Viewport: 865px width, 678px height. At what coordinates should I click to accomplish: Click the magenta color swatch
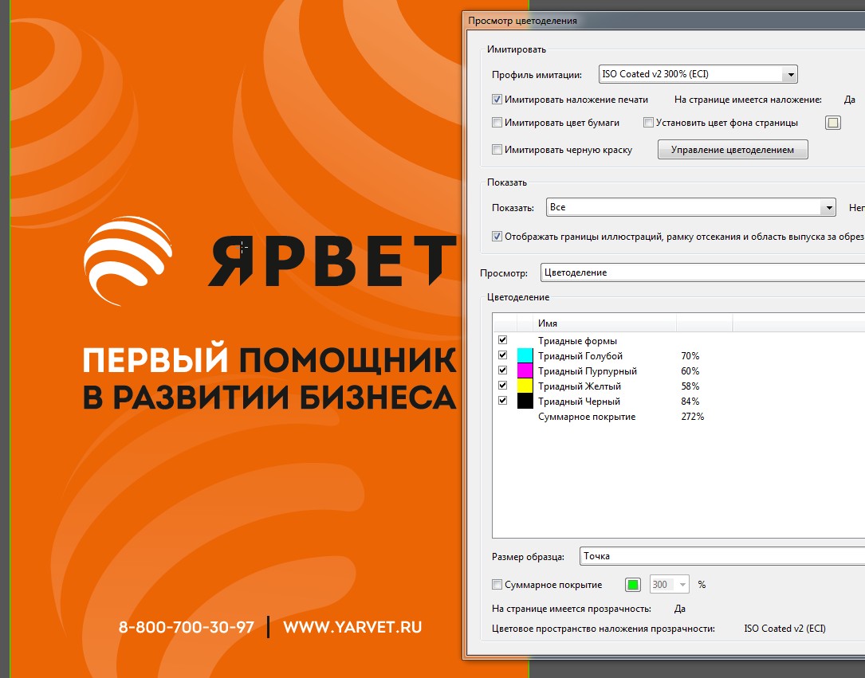click(525, 370)
